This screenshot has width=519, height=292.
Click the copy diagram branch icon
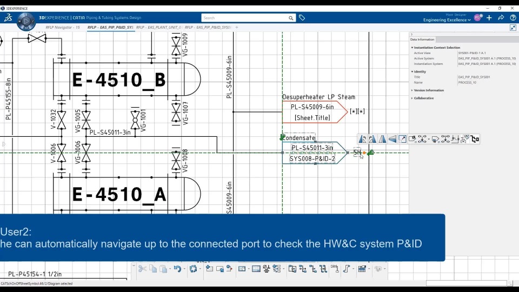pos(292,269)
